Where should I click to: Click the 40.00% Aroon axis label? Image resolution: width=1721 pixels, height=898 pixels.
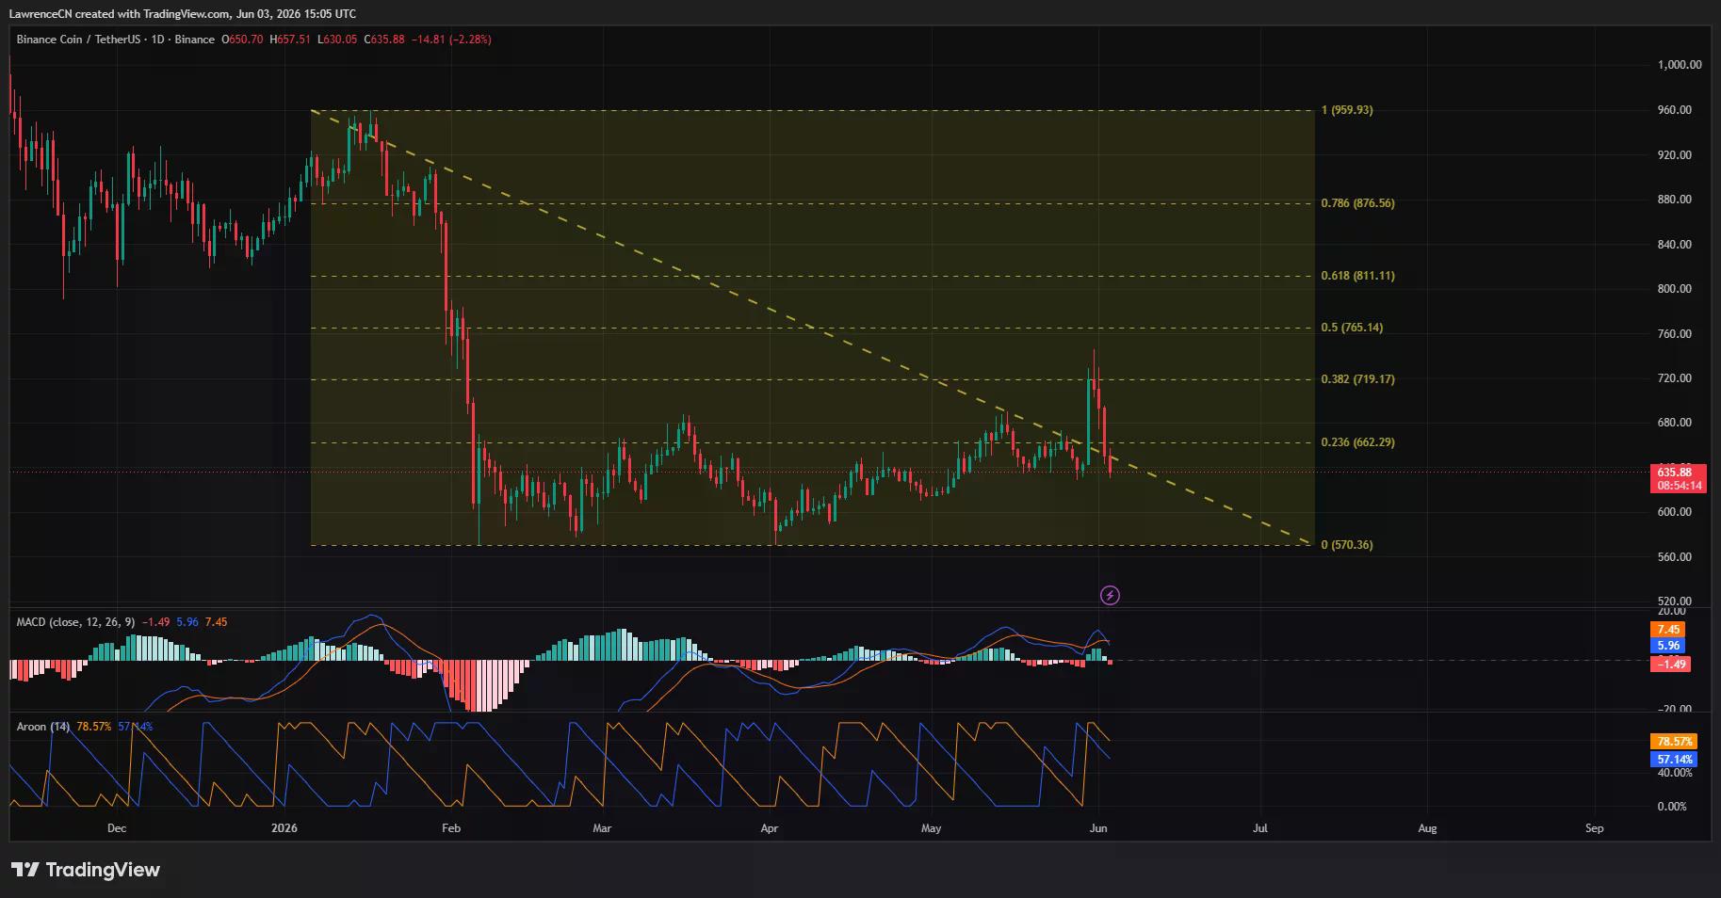coord(1673,773)
